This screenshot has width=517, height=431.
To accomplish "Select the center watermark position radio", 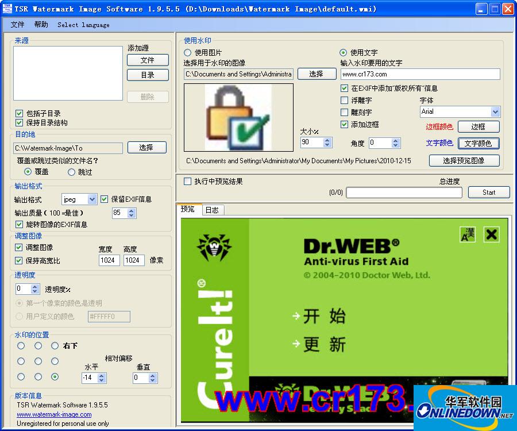I will pyautogui.click(x=38, y=361).
